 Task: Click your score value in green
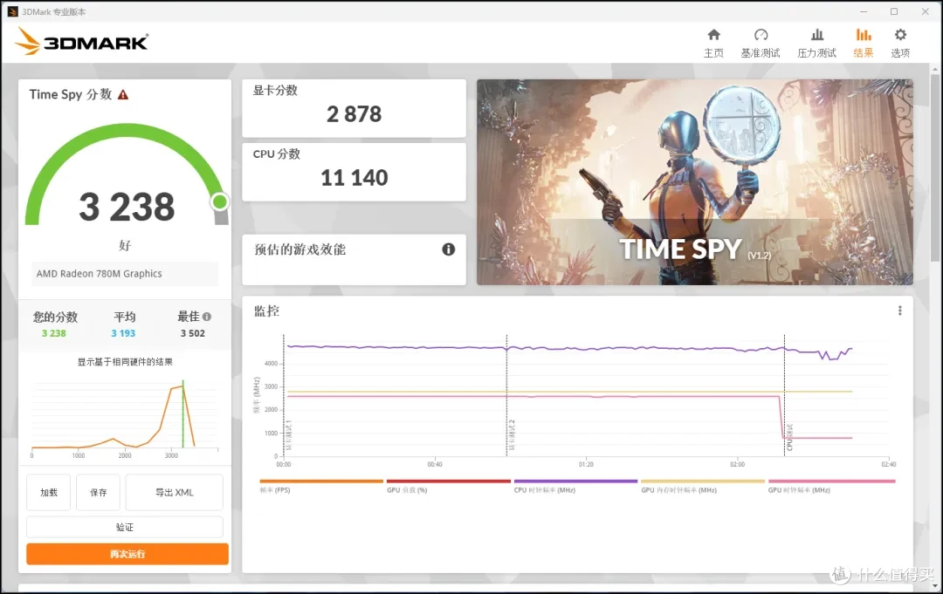(x=53, y=333)
